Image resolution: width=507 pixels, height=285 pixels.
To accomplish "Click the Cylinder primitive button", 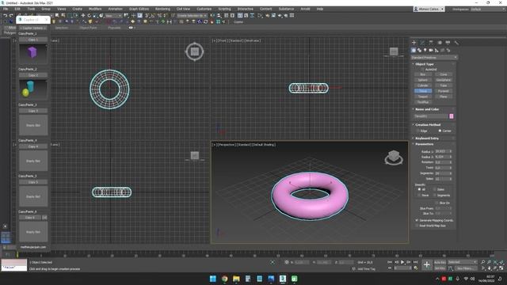I will [x=423, y=85].
